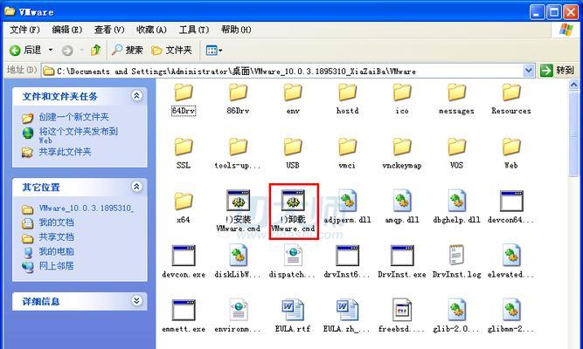Open the 工具(T) menu

194,30
